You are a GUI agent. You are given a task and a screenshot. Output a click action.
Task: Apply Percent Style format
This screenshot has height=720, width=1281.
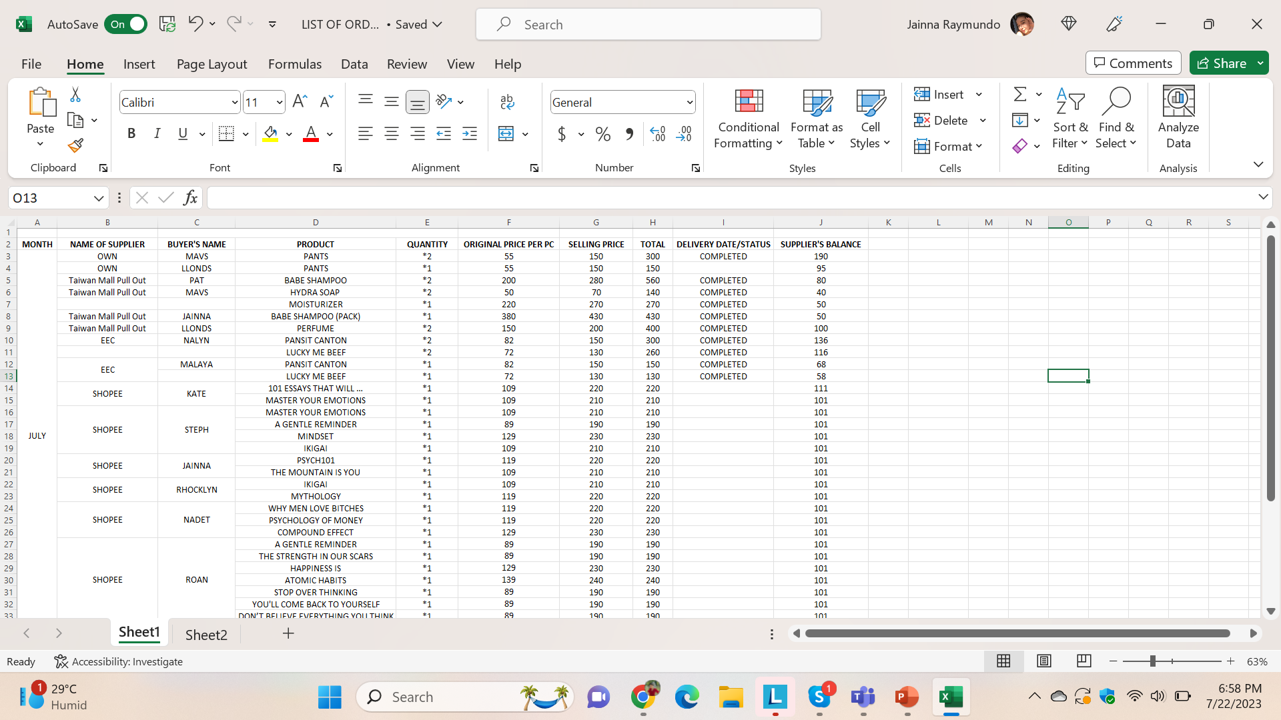coord(603,134)
